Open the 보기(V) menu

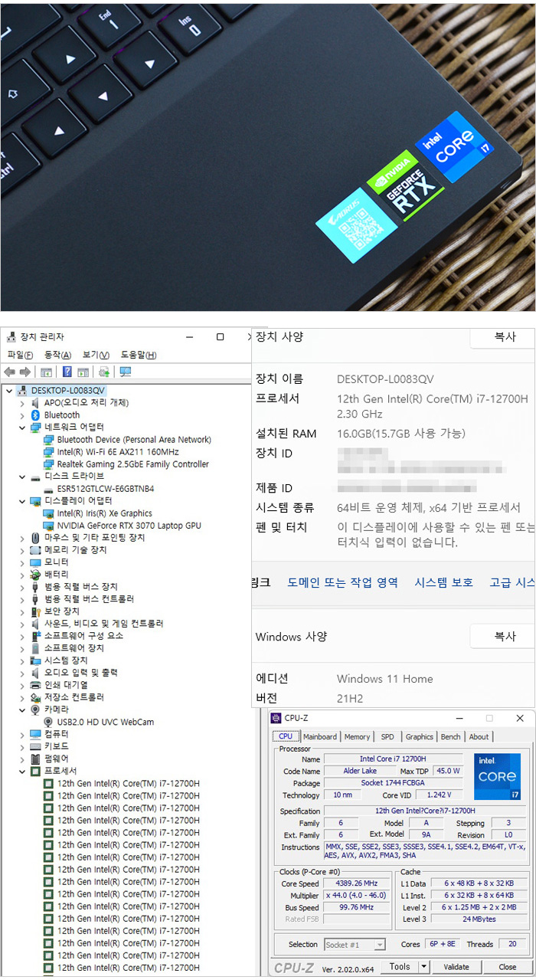tap(96, 355)
